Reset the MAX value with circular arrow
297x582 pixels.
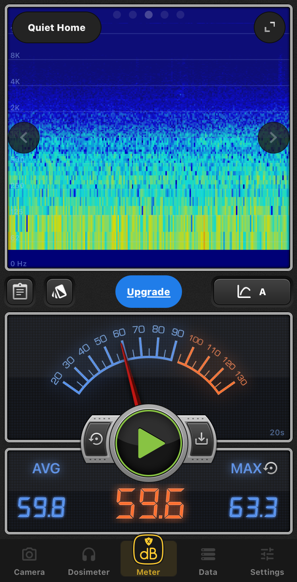coord(270,469)
